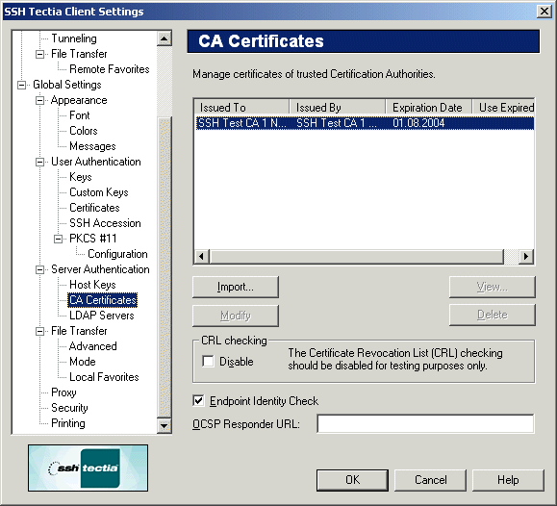Close the SSH Tectia Client Settings window

click(x=544, y=12)
